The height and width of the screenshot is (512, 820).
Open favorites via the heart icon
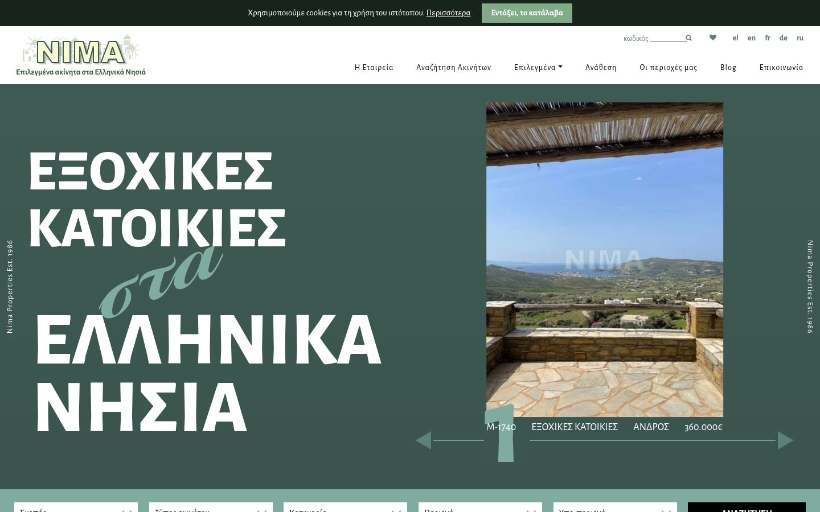click(713, 38)
